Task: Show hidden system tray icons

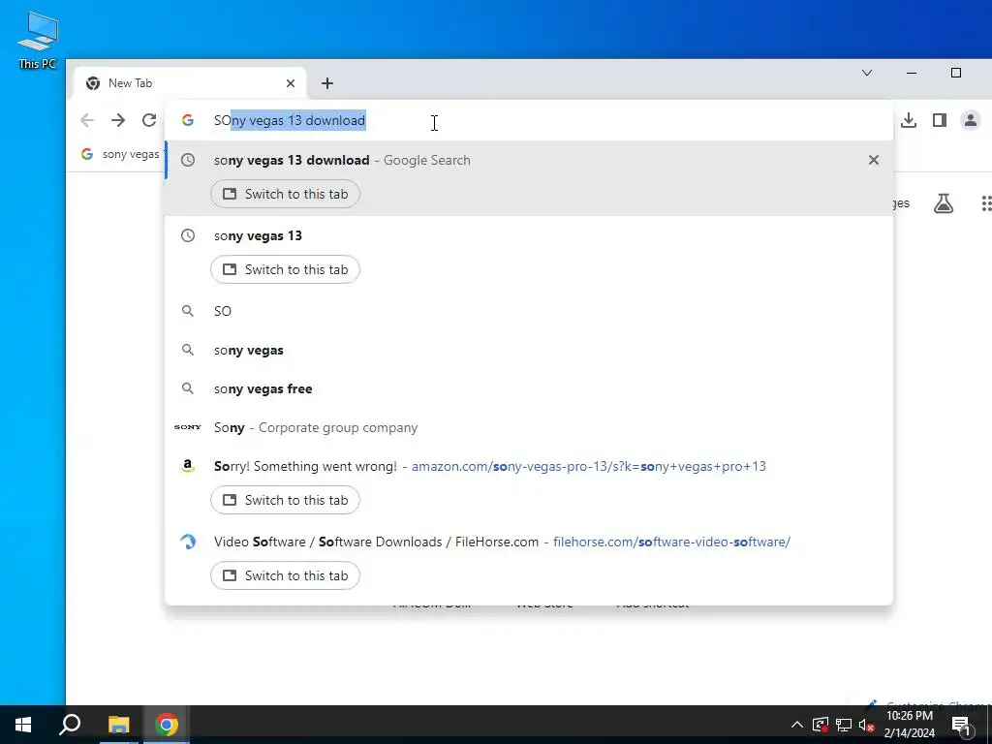Action: (x=797, y=725)
